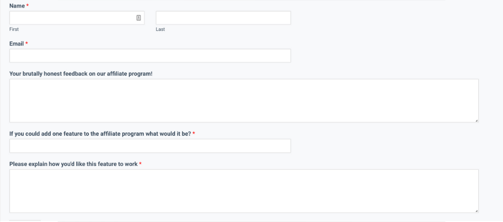Viewport: 503px width, 222px height.
Task: Click the red required asterisk beside Email
Action: [27, 44]
